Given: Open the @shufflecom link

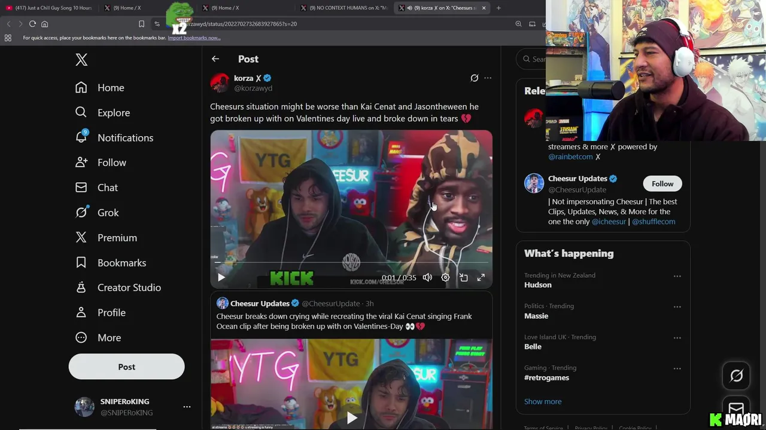Looking at the screenshot, I should [653, 222].
